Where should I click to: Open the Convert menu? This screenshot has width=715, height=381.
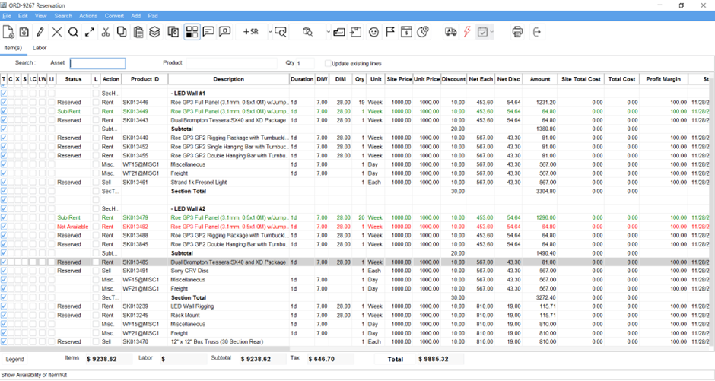pos(114,16)
